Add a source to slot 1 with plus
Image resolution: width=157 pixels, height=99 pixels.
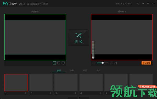coord(25,93)
